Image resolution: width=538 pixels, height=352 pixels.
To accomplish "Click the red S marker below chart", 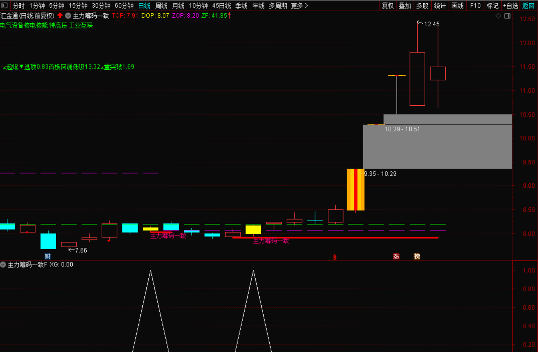I will [x=335, y=257].
